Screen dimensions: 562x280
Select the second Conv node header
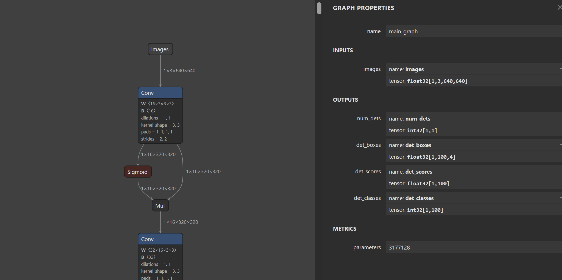coord(160,239)
